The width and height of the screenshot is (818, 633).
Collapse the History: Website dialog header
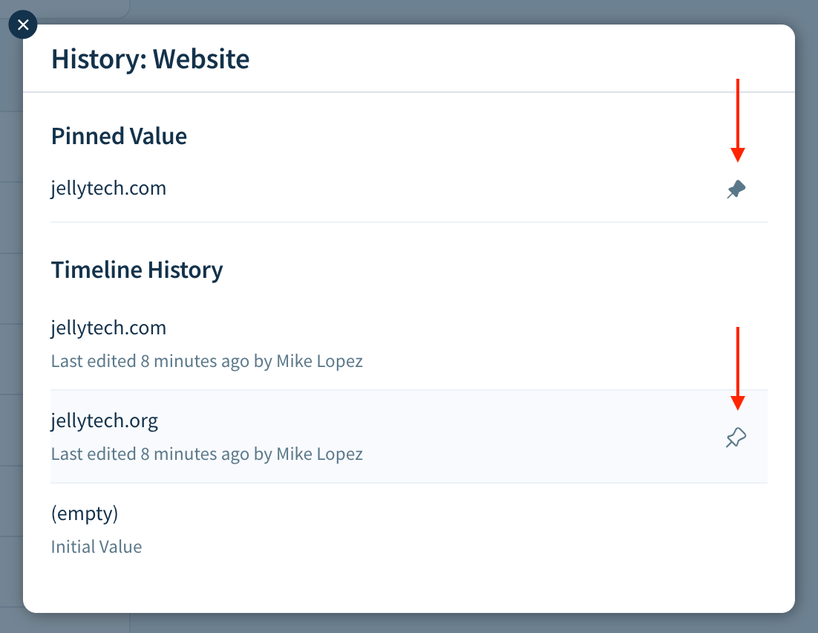pyautogui.click(x=150, y=59)
